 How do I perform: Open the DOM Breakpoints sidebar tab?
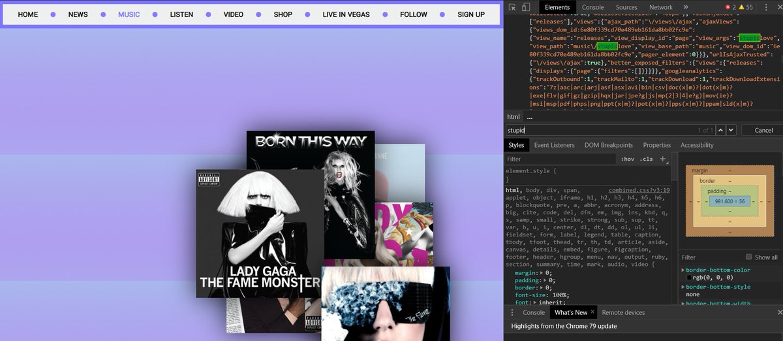pyautogui.click(x=608, y=145)
